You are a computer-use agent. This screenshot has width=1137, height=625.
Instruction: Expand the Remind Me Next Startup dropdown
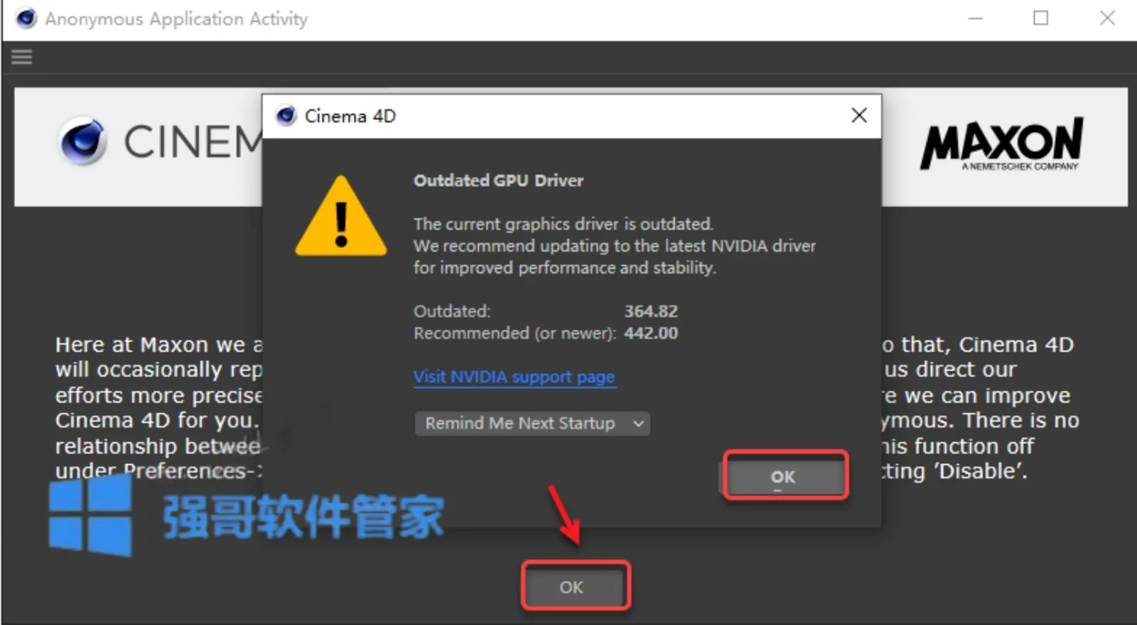[x=532, y=424]
